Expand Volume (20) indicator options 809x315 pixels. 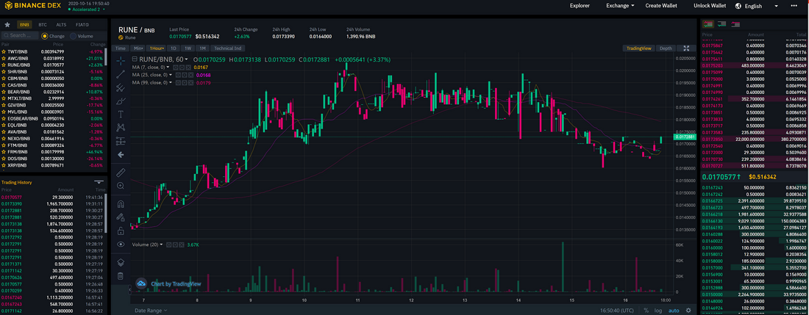coord(161,245)
